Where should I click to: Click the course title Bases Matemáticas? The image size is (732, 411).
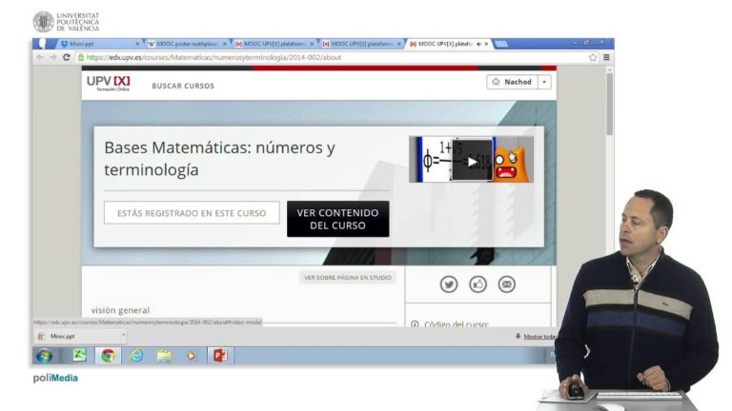tap(219, 159)
